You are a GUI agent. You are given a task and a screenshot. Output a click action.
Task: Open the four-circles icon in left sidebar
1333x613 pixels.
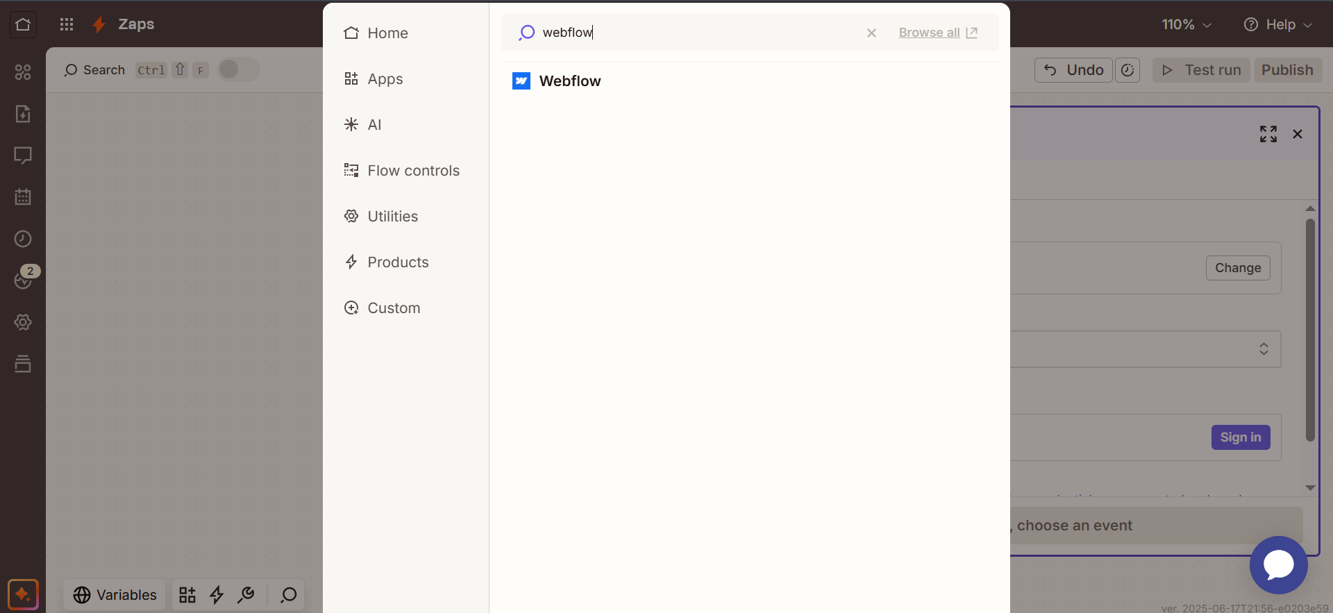point(23,72)
